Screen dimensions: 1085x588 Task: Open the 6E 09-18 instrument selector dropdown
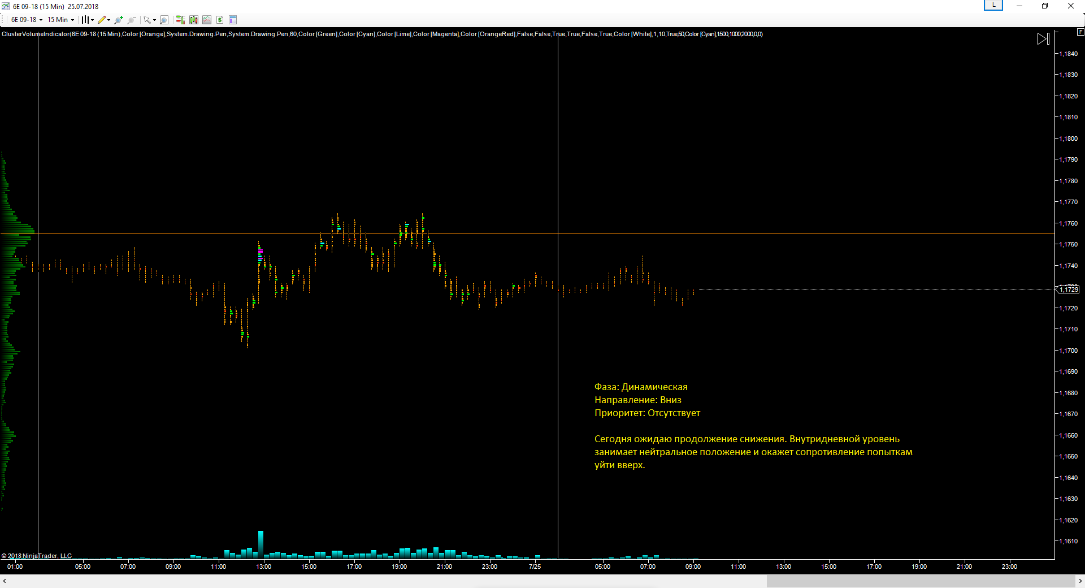click(x=27, y=20)
